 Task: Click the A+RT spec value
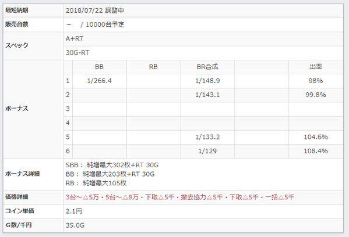(75, 38)
